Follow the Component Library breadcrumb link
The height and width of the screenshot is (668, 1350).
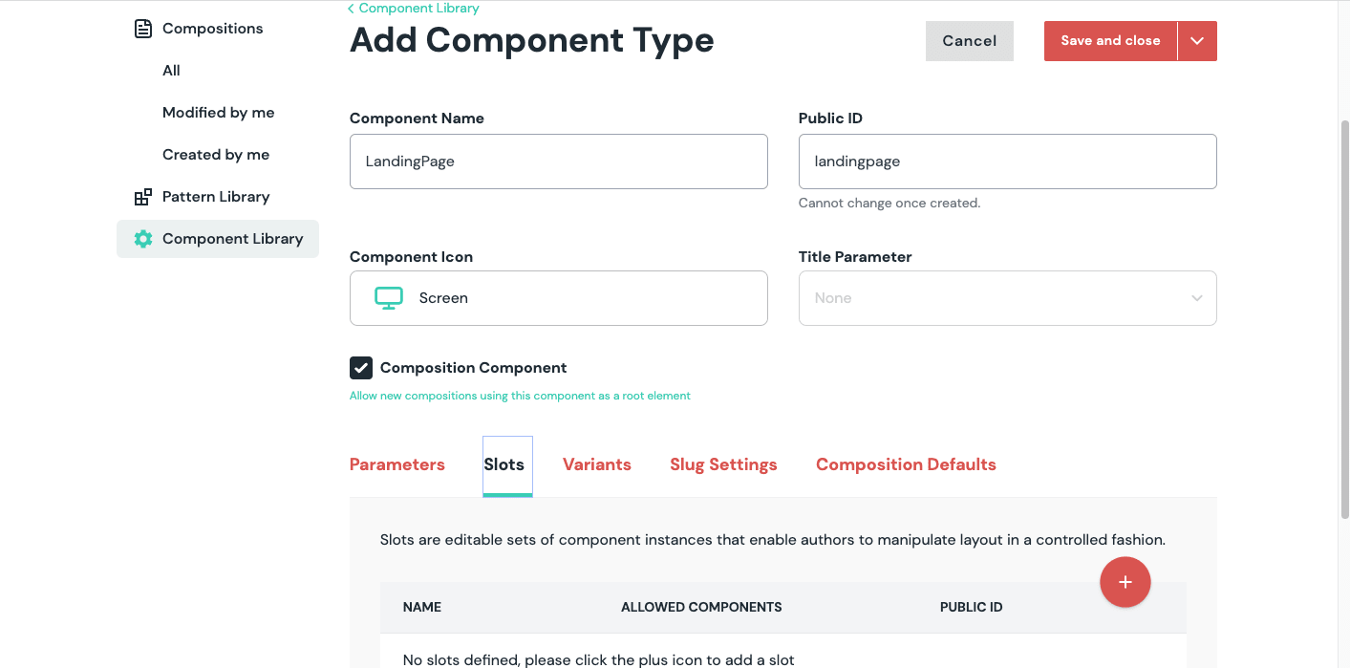pyautogui.click(x=419, y=9)
